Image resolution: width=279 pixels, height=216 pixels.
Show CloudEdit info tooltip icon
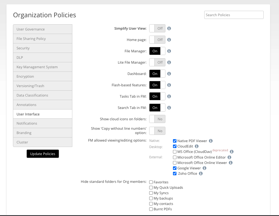point(197,146)
